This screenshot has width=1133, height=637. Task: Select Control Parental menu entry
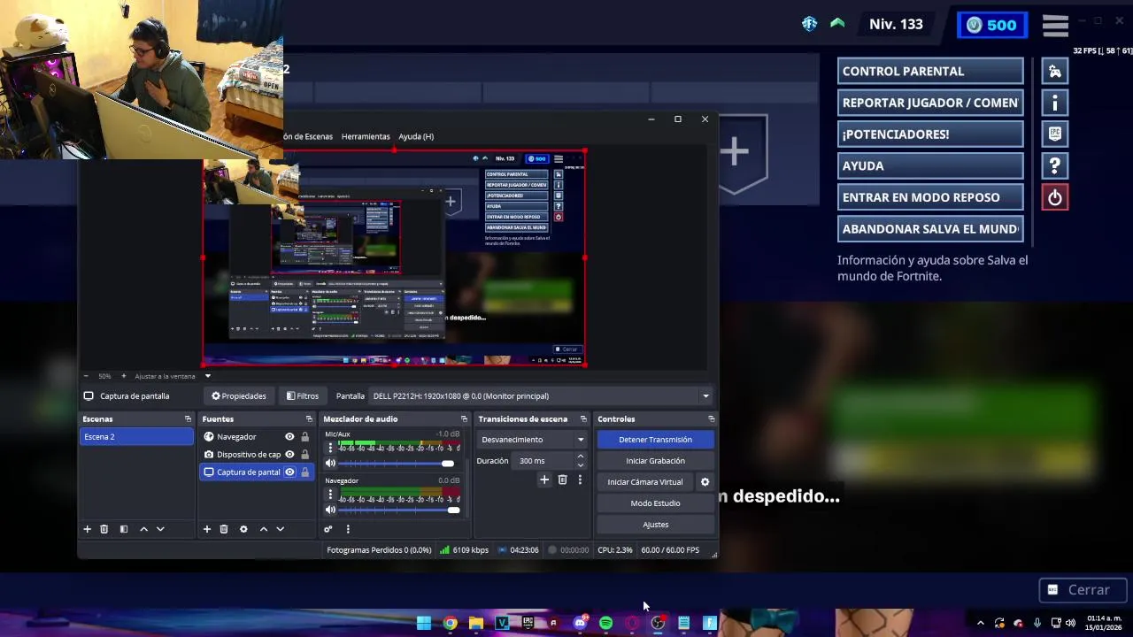[x=930, y=71]
